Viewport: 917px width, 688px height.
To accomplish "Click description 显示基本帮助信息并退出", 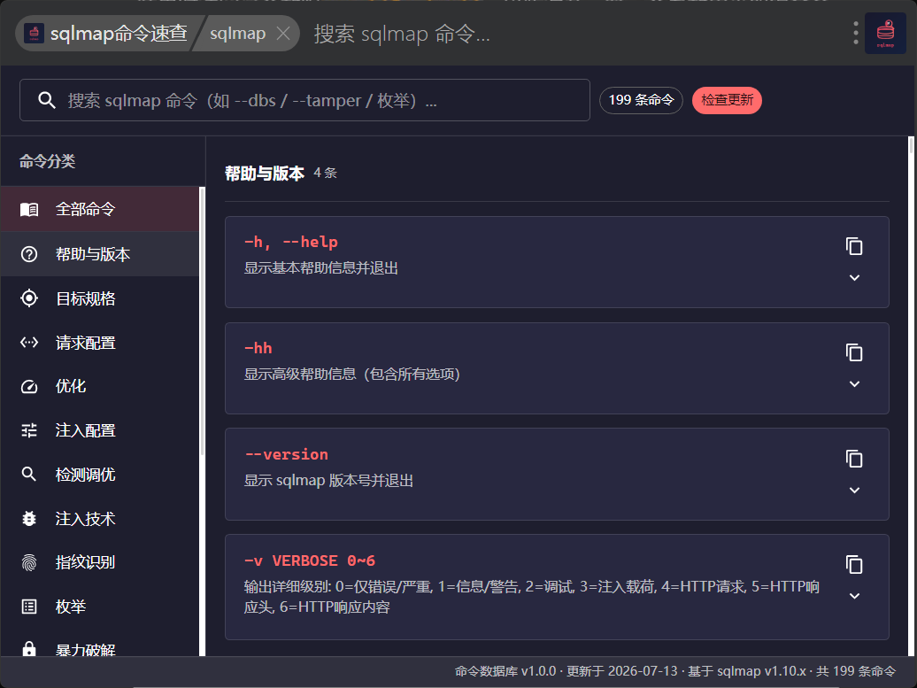I will point(321,268).
